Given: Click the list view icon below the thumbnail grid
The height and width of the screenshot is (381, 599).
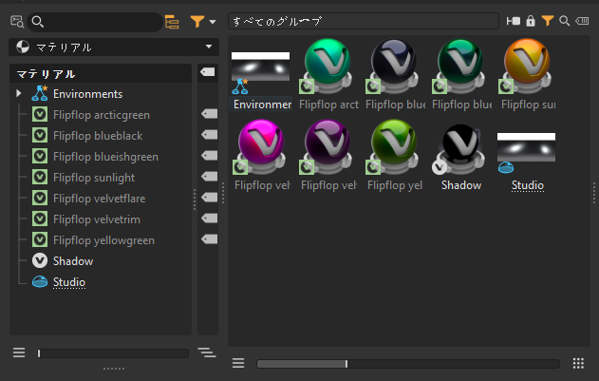Looking at the screenshot, I should [x=238, y=363].
